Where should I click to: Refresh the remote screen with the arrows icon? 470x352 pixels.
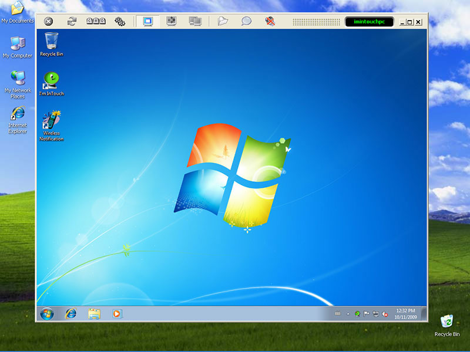(72, 21)
